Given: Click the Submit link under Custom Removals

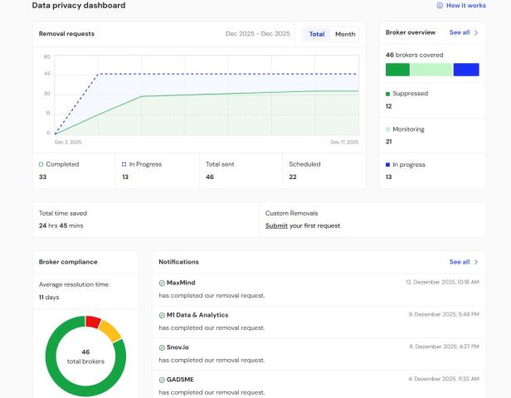Looking at the screenshot, I should (276, 226).
